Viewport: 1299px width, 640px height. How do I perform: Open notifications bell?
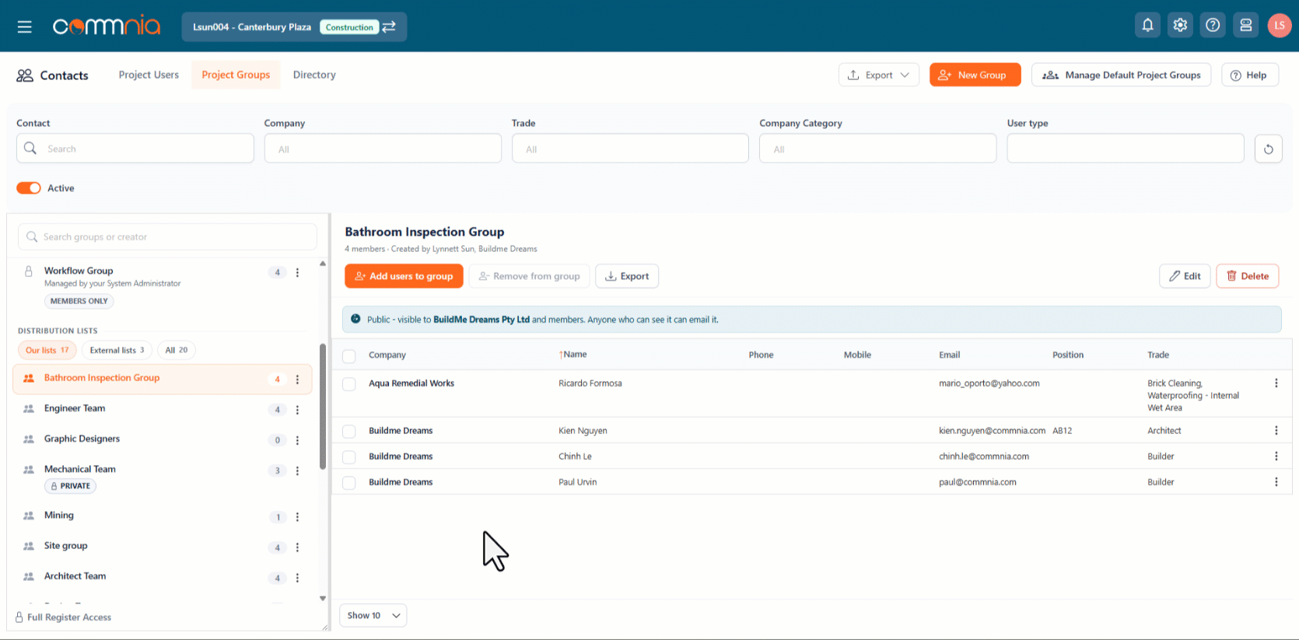pyautogui.click(x=1147, y=26)
